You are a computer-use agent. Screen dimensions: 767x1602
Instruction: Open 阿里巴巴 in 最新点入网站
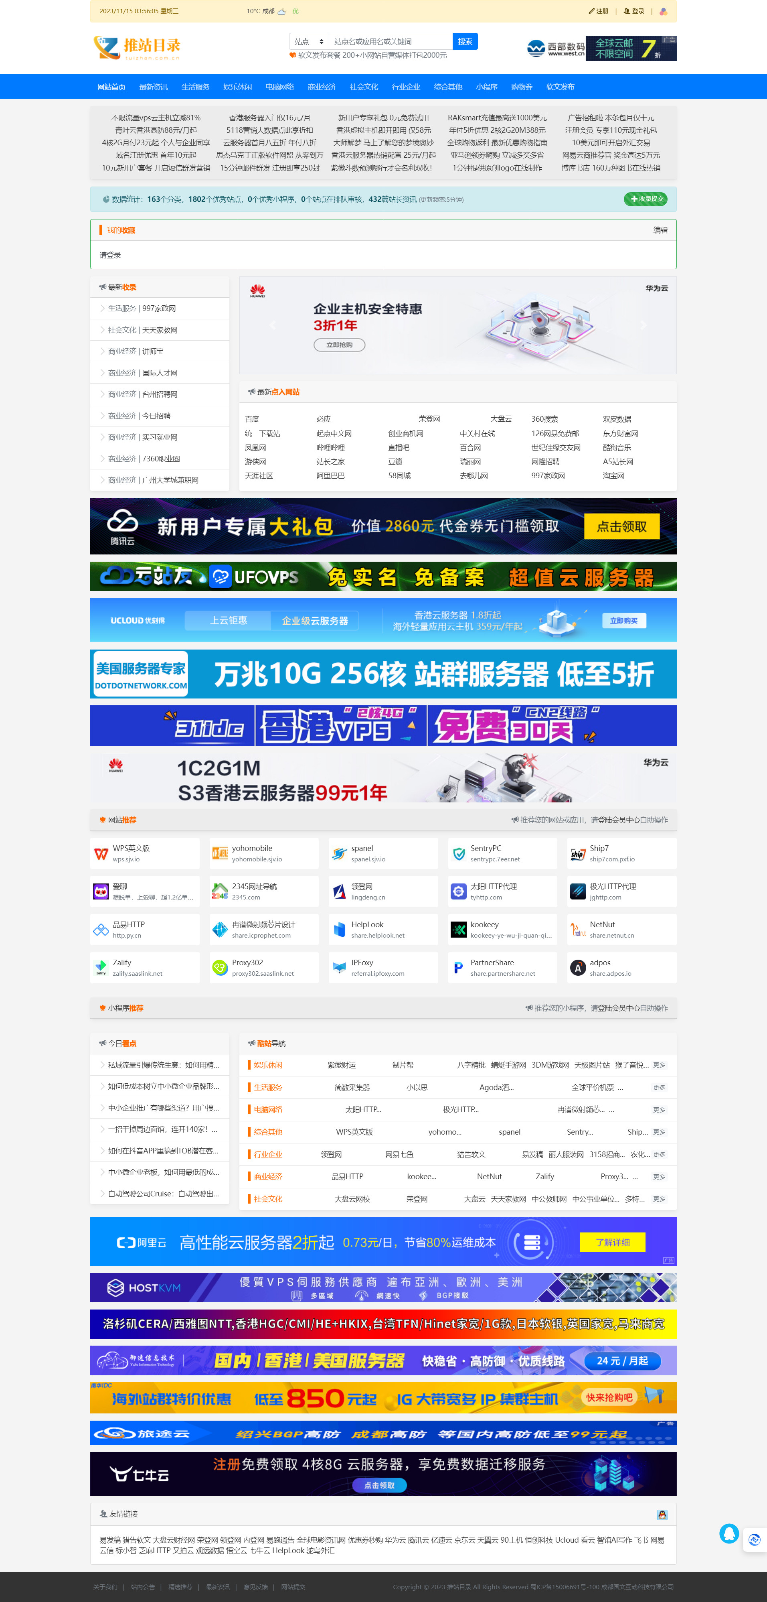(x=330, y=476)
